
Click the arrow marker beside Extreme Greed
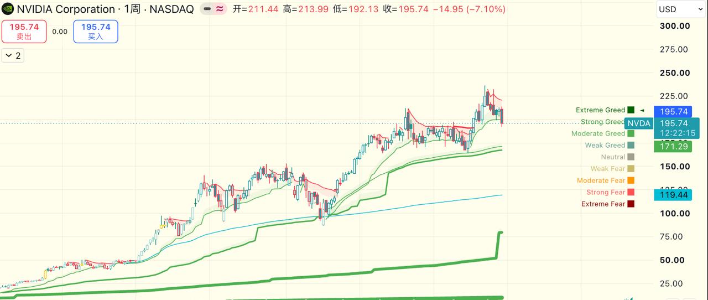642,110
